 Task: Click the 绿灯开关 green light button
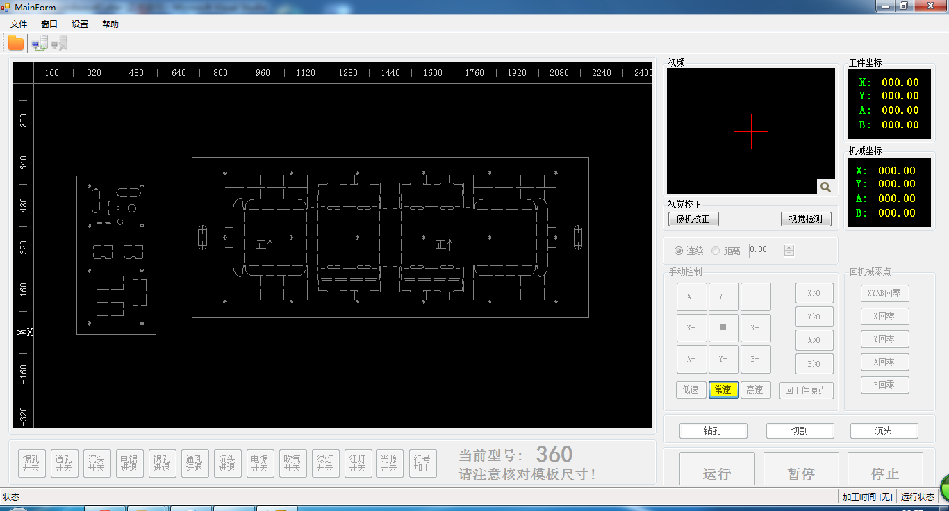click(325, 463)
